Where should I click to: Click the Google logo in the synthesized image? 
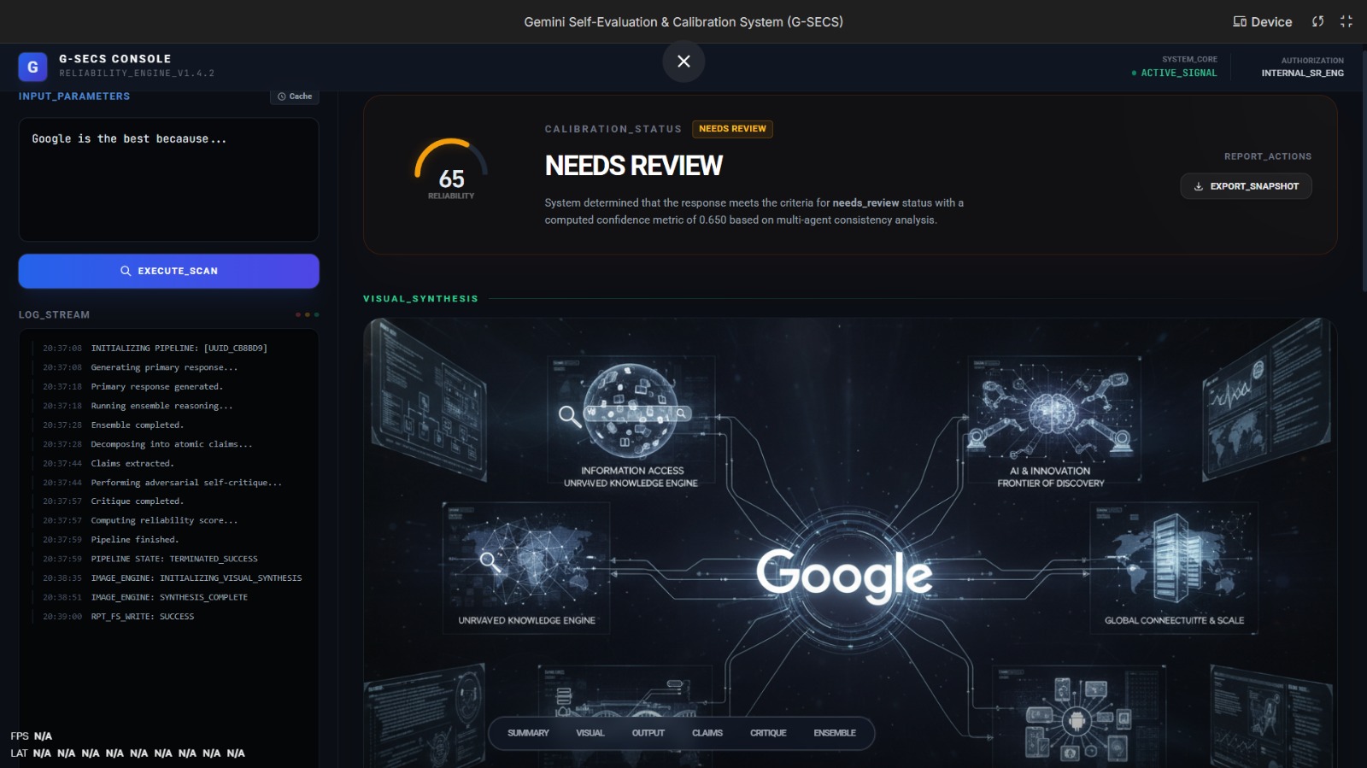[844, 574]
